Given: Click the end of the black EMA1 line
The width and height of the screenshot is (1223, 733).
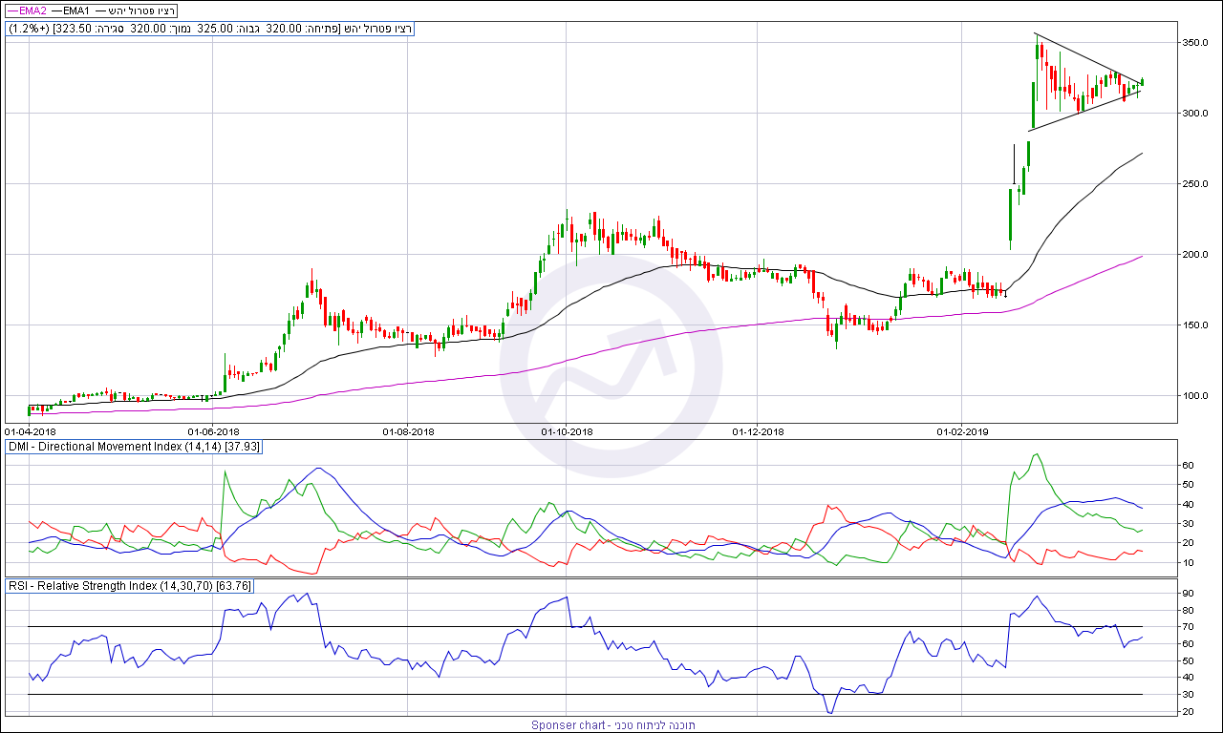Looking at the screenshot, I should (1142, 153).
